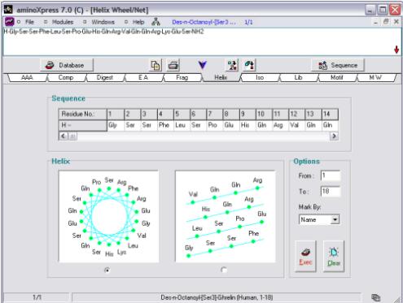Click the printer icon in the toolbar
The height and width of the screenshot is (303, 403).
tap(173, 65)
